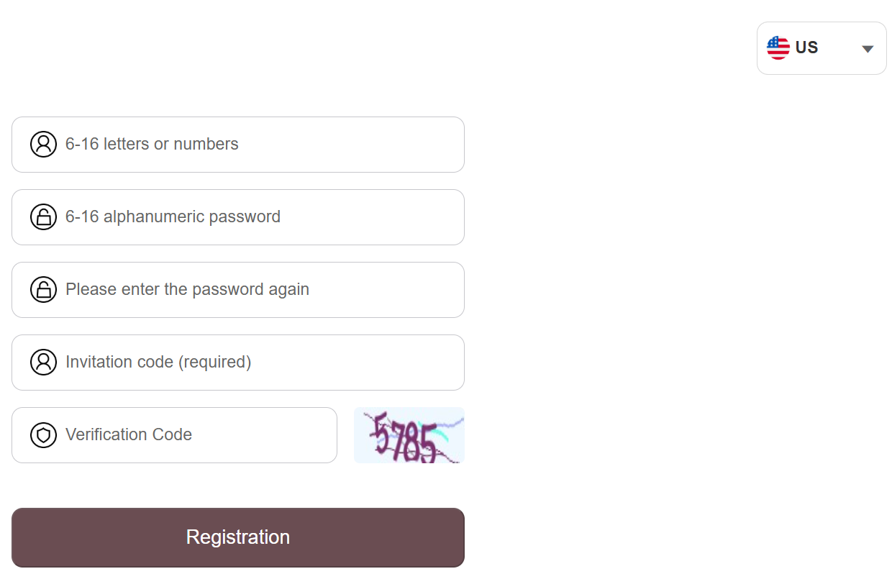Click the 'Invitation code (required)' placeholder text
The width and height of the screenshot is (892, 574).
click(158, 362)
